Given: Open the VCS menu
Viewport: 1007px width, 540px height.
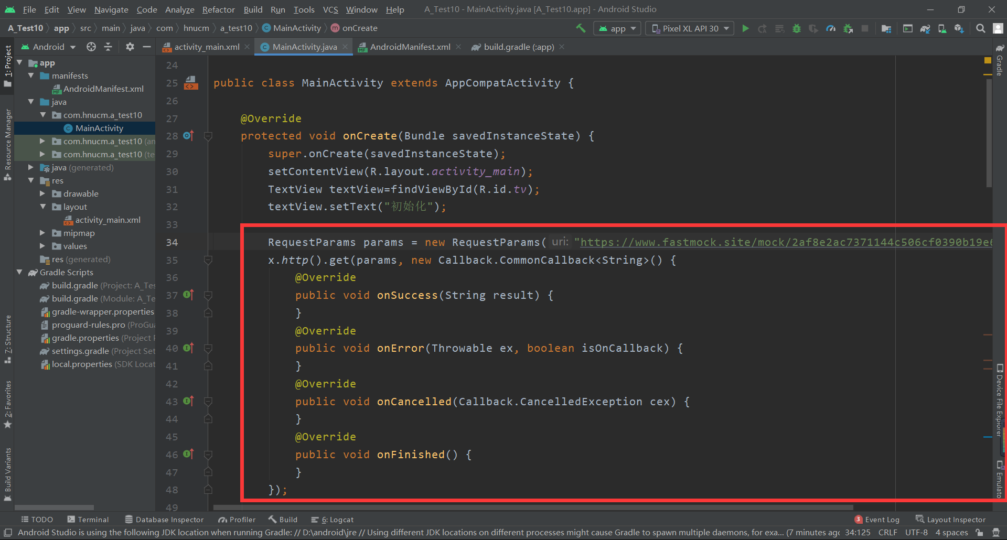Looking at the screenshot, I should coord(330,9).
